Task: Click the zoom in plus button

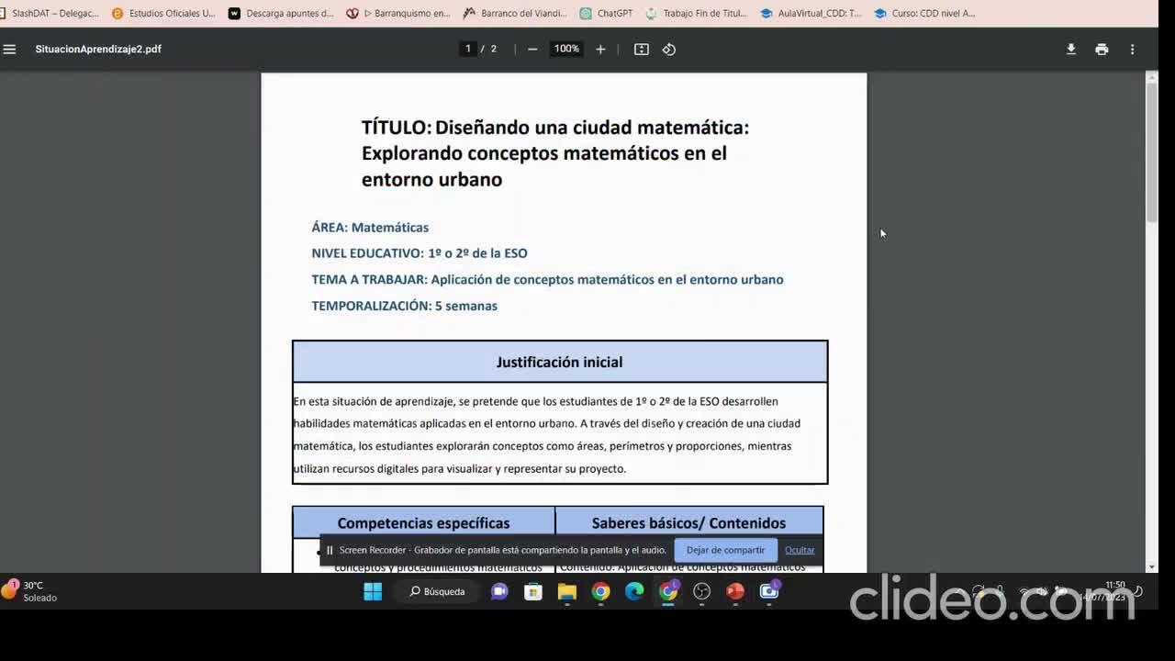Action: click(x=600, y=50)
